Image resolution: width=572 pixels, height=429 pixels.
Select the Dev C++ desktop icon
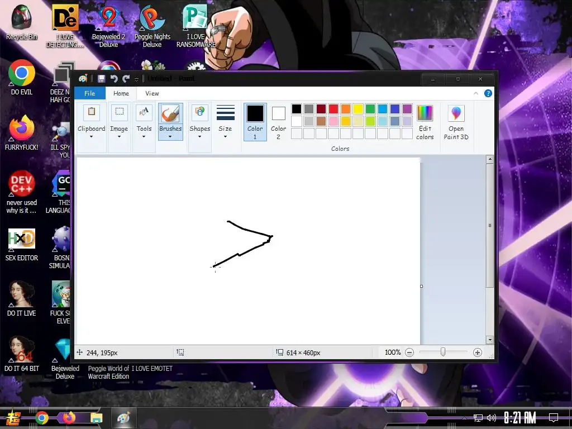(22, 192)
